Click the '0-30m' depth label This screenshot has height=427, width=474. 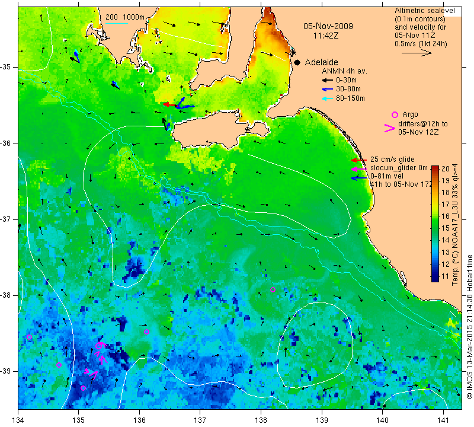346,80
